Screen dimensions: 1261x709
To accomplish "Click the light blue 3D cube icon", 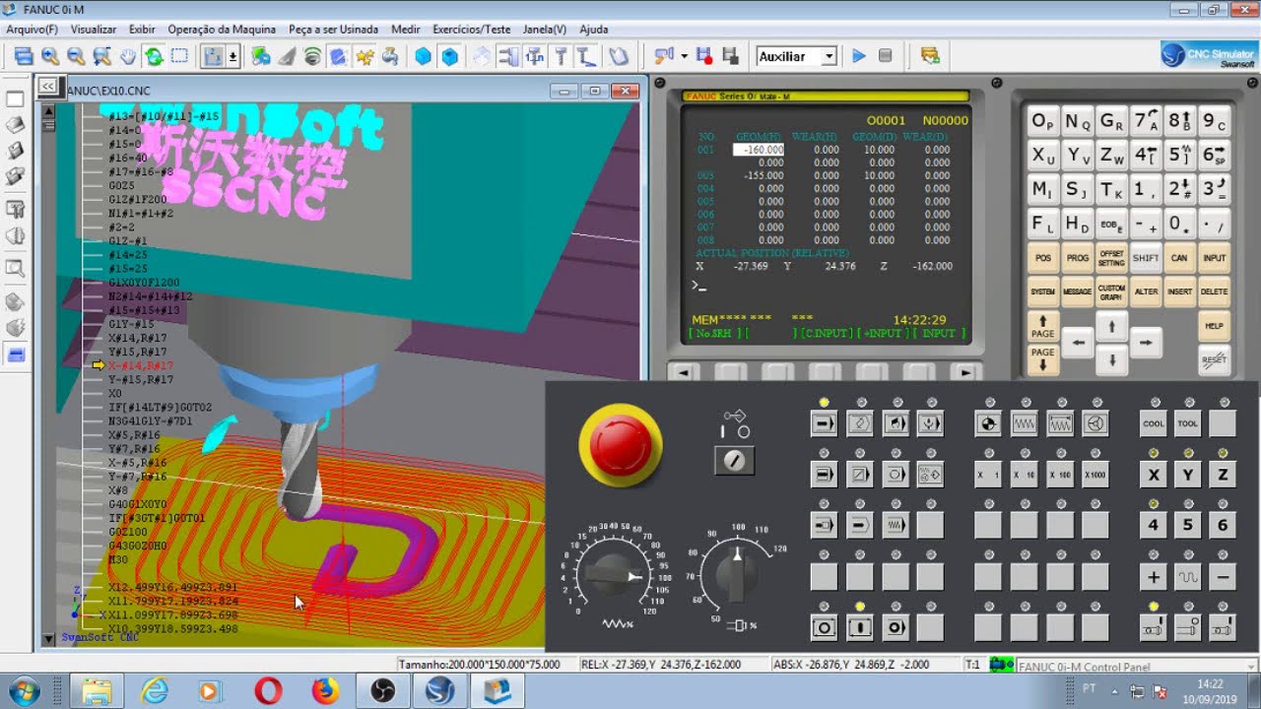I will click(x=423, y=56).
